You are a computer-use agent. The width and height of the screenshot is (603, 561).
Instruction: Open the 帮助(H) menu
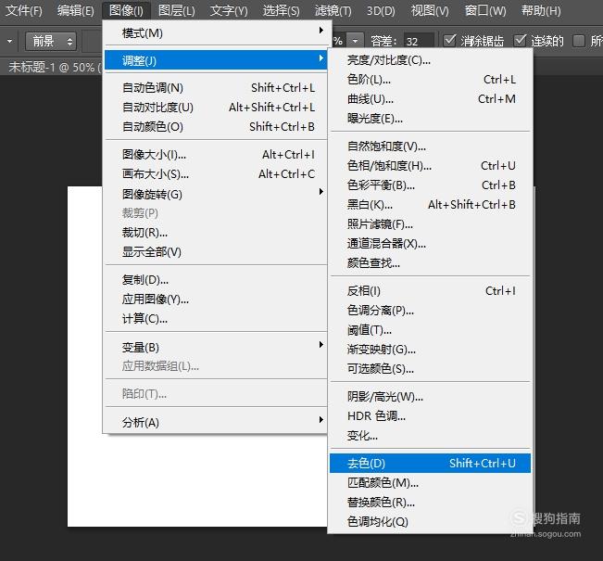click(x=541, y=10)
